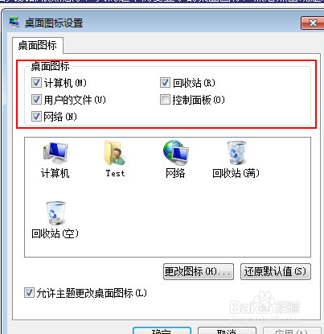The image size is (324, 334).
Task: Uncheck the 计算机(M) checkbox
Action: click(36, 83)
